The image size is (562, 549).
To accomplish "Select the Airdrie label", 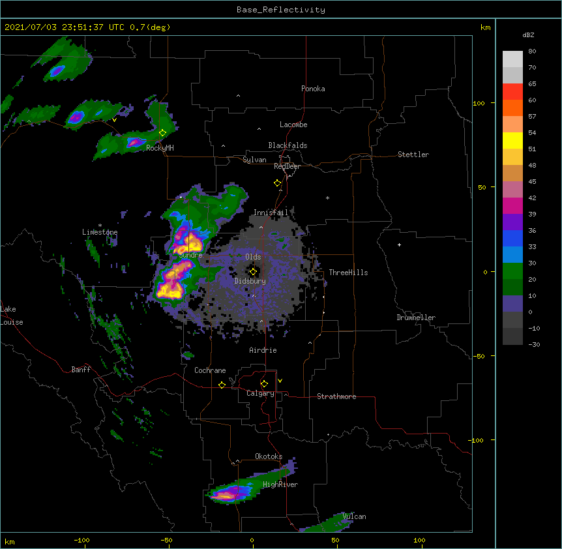I will (x=263, y=350).
